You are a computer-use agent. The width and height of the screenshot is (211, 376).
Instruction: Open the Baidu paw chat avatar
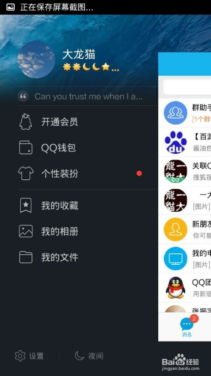tap(176, 142)
